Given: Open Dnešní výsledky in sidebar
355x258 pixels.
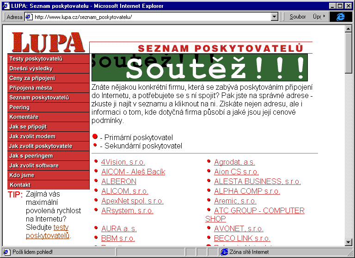Looking at the screenshot, I should (x=49, y=68).
